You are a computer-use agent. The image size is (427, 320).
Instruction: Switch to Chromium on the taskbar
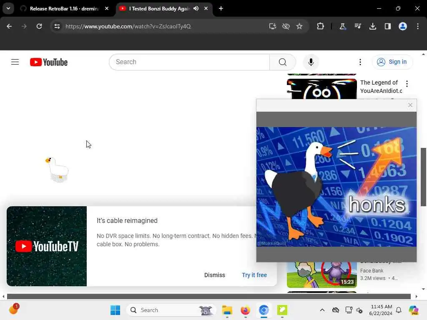264,310
